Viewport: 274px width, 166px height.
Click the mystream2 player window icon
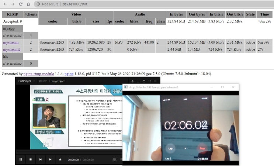pos(126,87)
